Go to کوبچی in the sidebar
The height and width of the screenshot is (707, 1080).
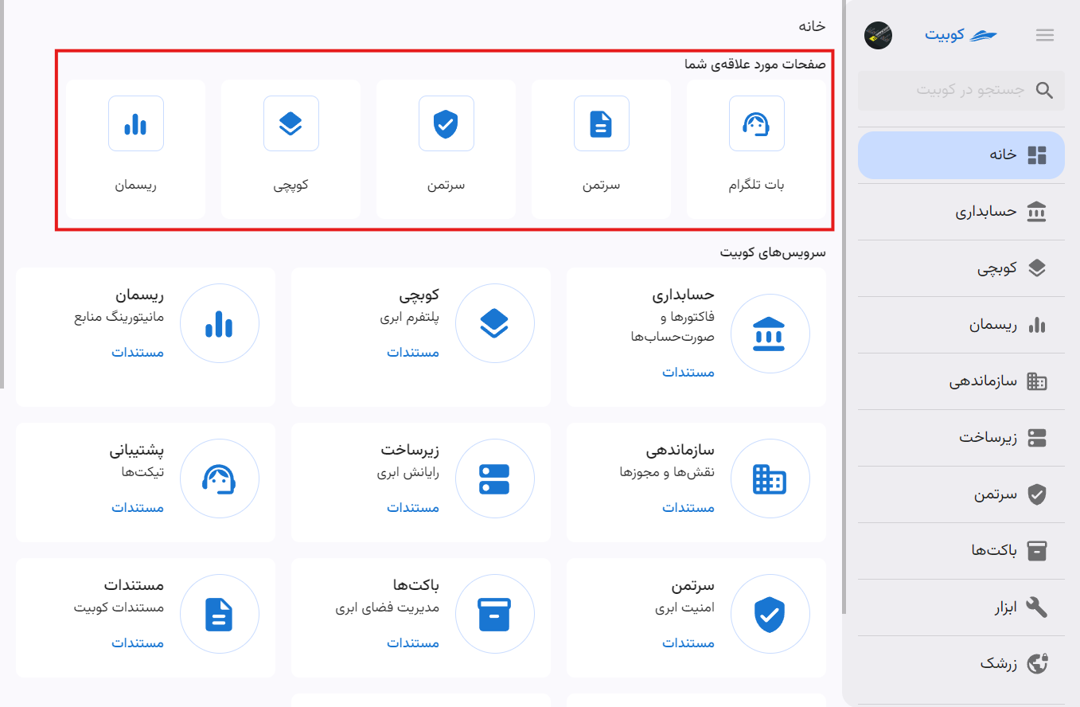coord(961,268)
